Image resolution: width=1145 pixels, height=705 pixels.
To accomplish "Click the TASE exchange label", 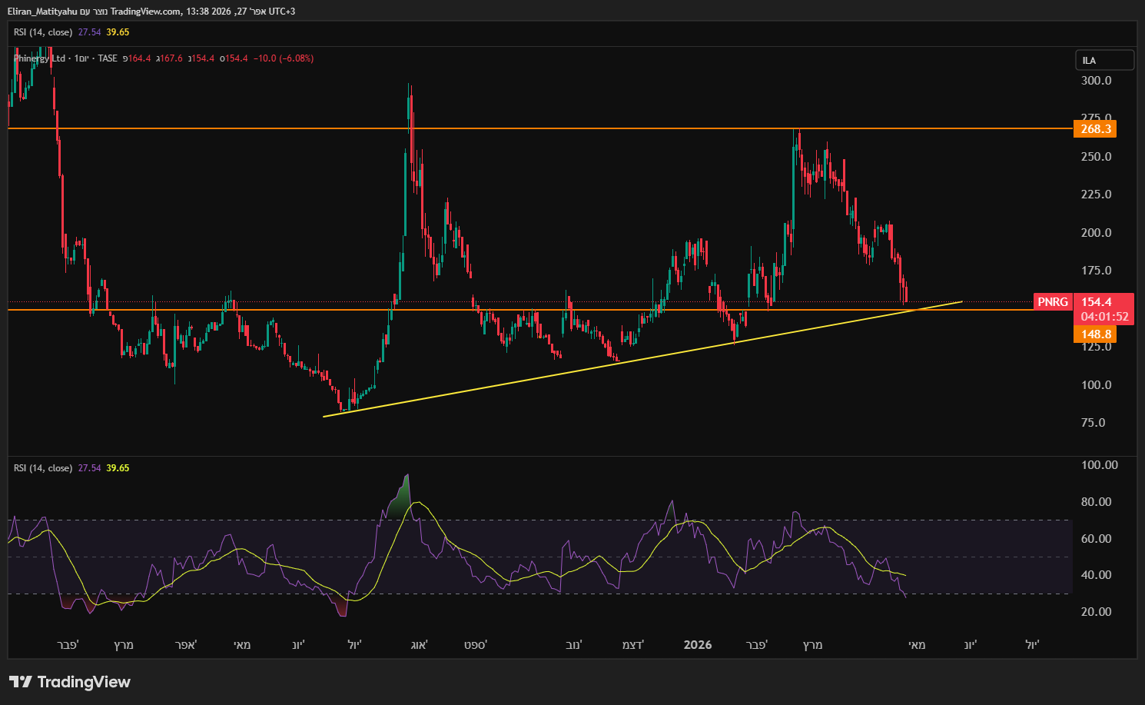I will click(x=108, y=58).
